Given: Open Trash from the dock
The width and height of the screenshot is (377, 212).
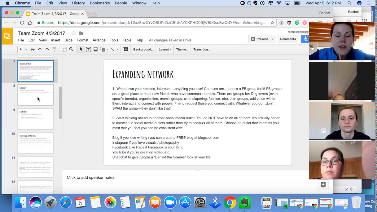Looking at the screenshot, I should point(356,202).
